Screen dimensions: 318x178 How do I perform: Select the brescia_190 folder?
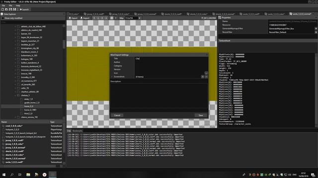pyautogui.click(x=26, y=74)
